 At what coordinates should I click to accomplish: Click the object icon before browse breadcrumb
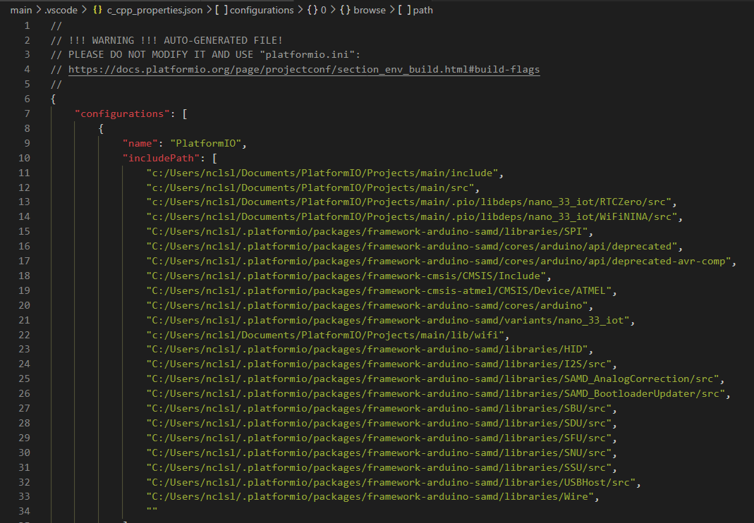pos(346,10)
